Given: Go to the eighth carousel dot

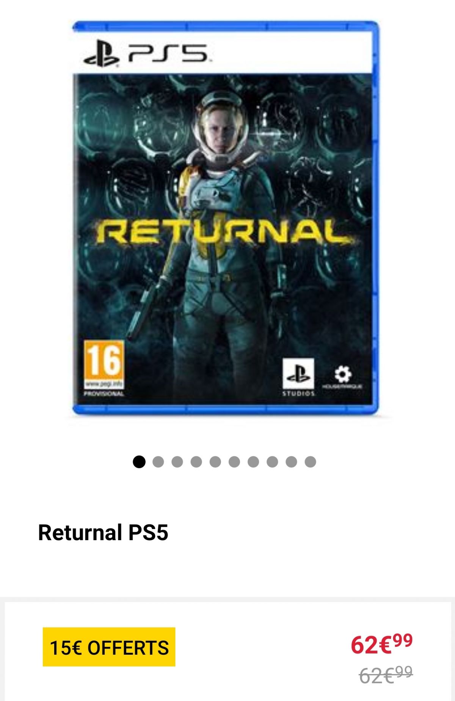Looking at the screenshot, I should click(x=272, y=462).
